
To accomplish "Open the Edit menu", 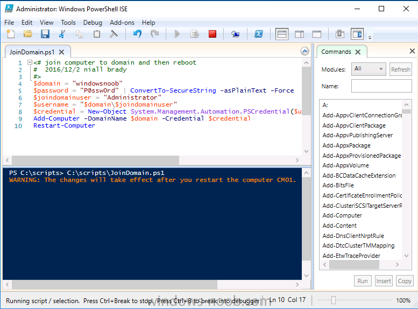I will pos(27,23).
